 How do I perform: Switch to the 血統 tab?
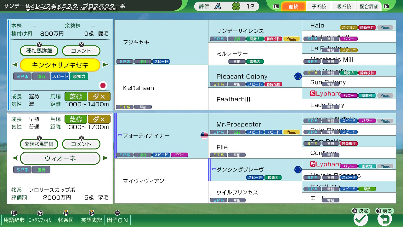pos(293,7)
